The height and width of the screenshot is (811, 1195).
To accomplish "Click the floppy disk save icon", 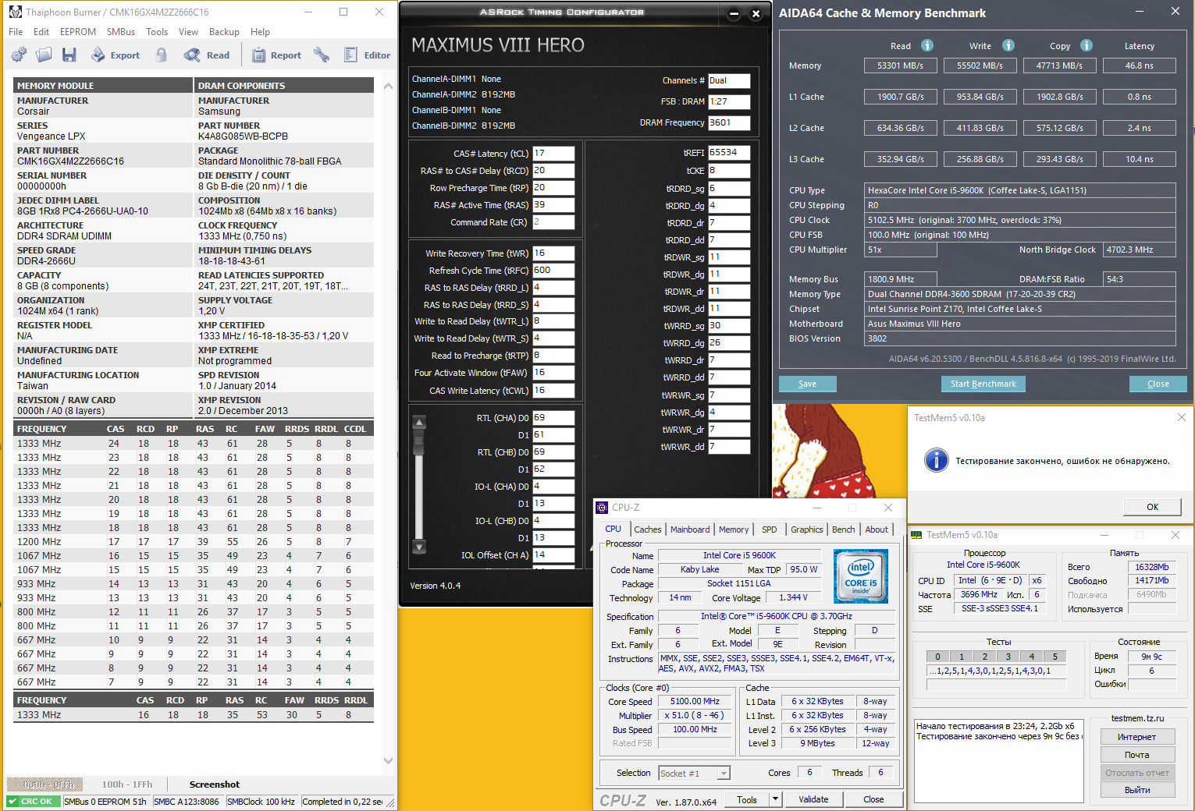I will tap(69, 55).
